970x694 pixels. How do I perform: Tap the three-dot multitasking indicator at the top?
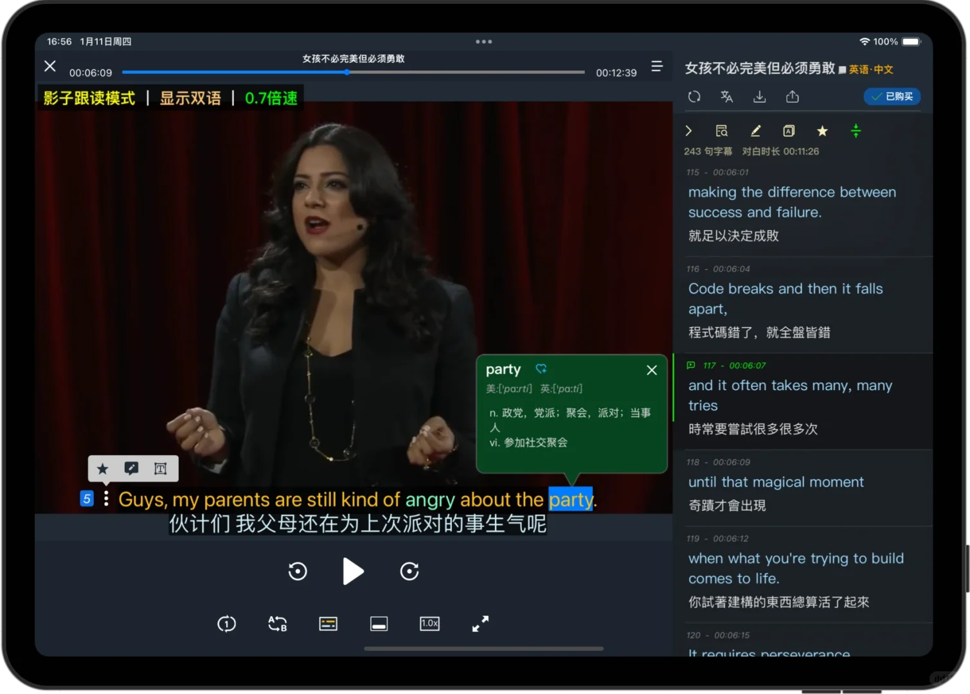(x=484, y=42)
